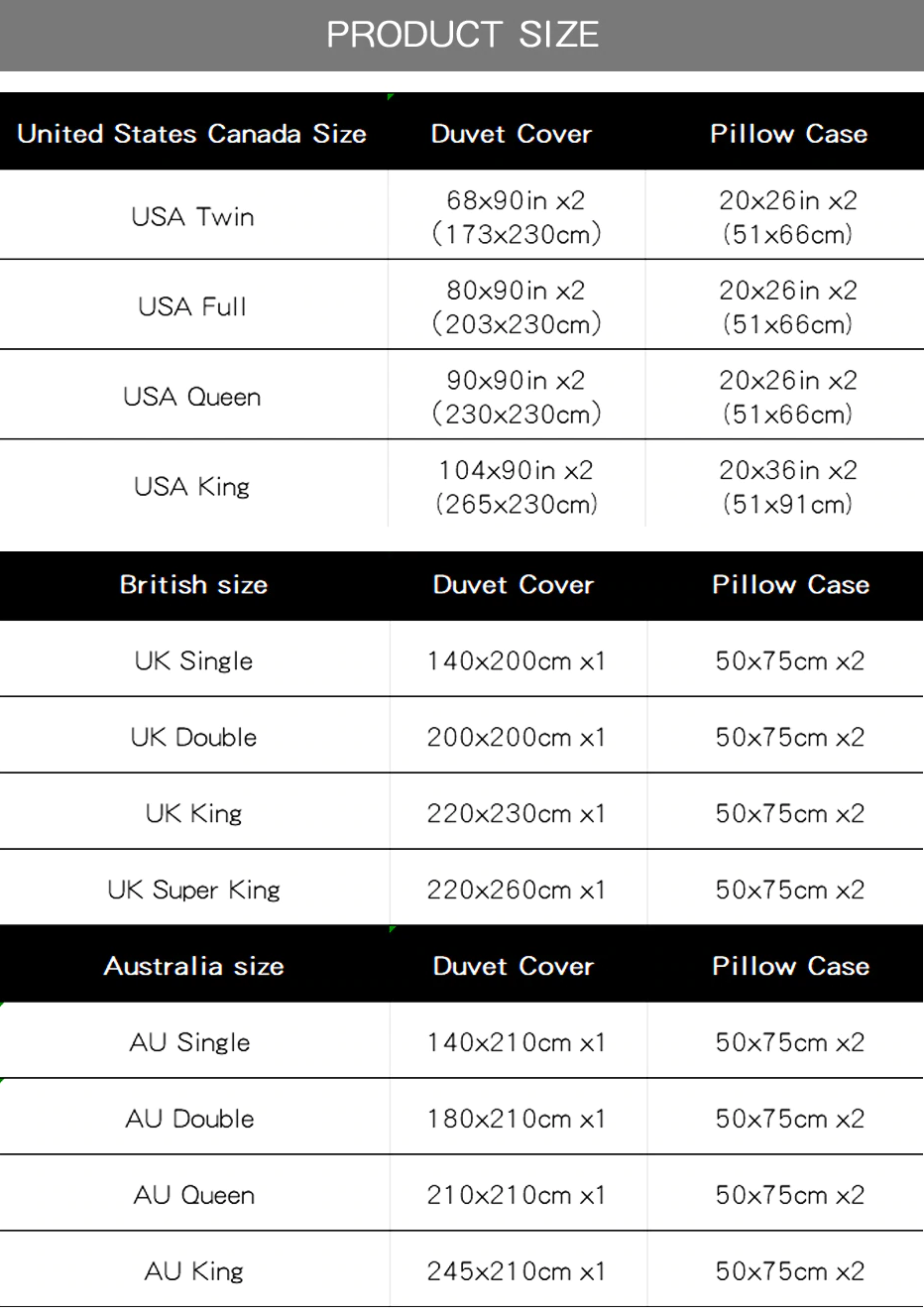Image resolution: width=924 pixels, height=1313 pixels.
Task: Click the 20x36in pillow case size cell
Action: click(788, 487)
